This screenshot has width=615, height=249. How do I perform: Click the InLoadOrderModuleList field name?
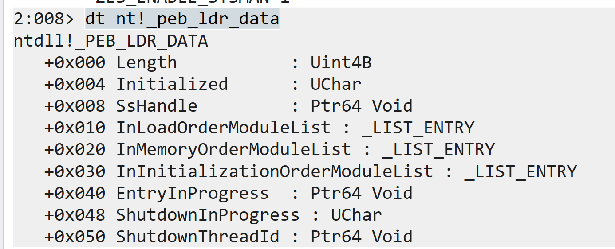[x=224, y=128]
